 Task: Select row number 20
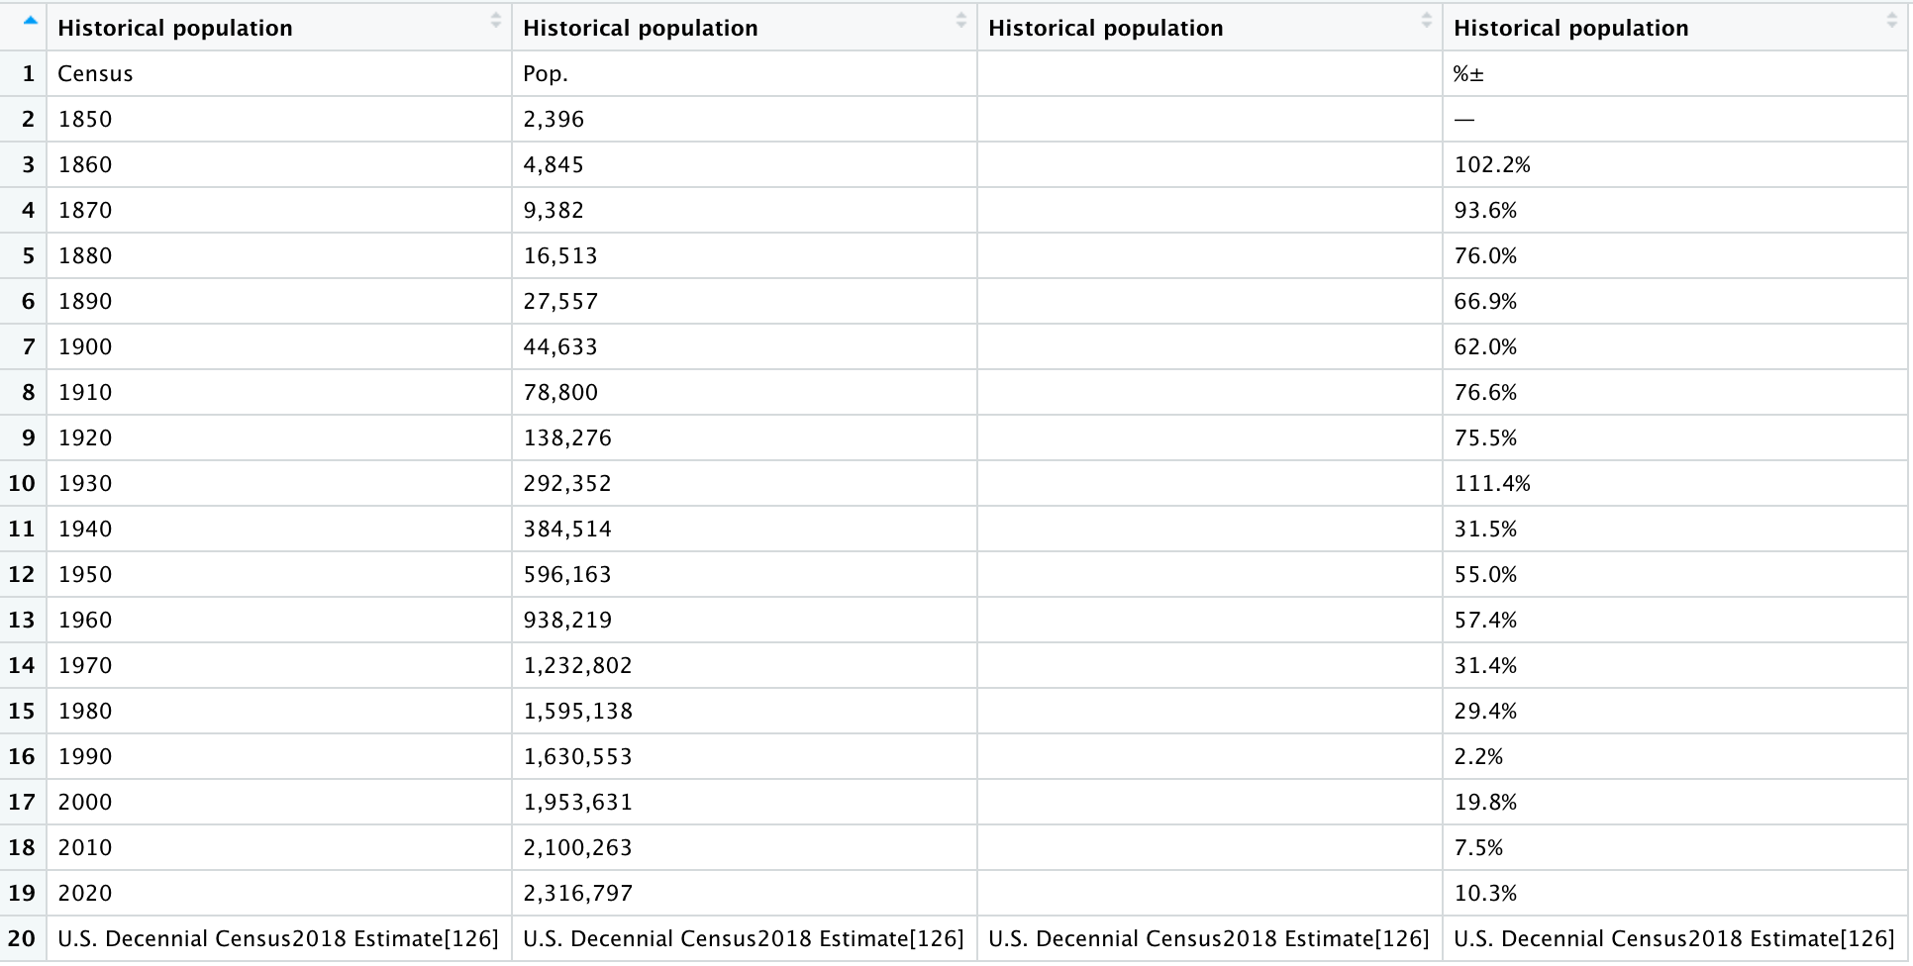(22, 939)
